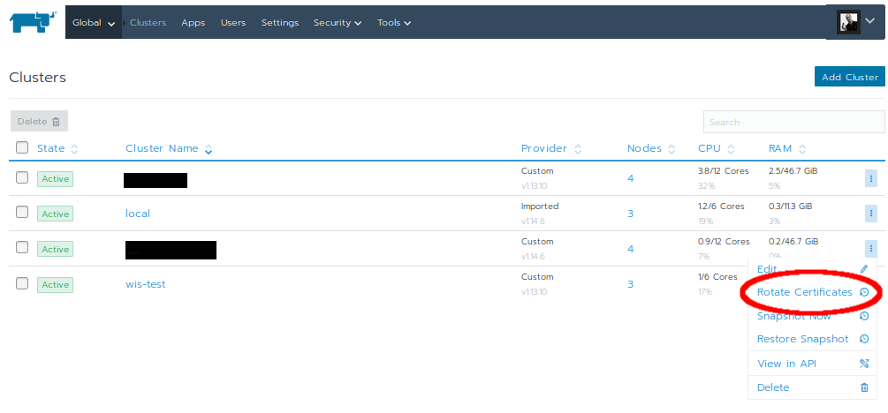
Task: Expand the Global dropdown in navbar
Action: pos(93,23)
